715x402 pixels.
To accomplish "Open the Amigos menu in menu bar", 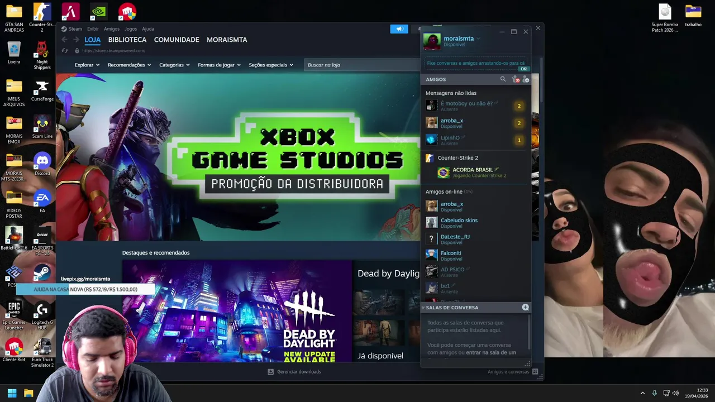I will coord(112,29).
